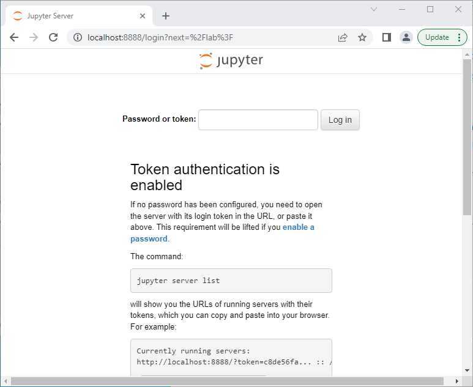The image size is (473, 387).
Task: Click the vertical scrollbar thumb
Action: click(467, 137)
